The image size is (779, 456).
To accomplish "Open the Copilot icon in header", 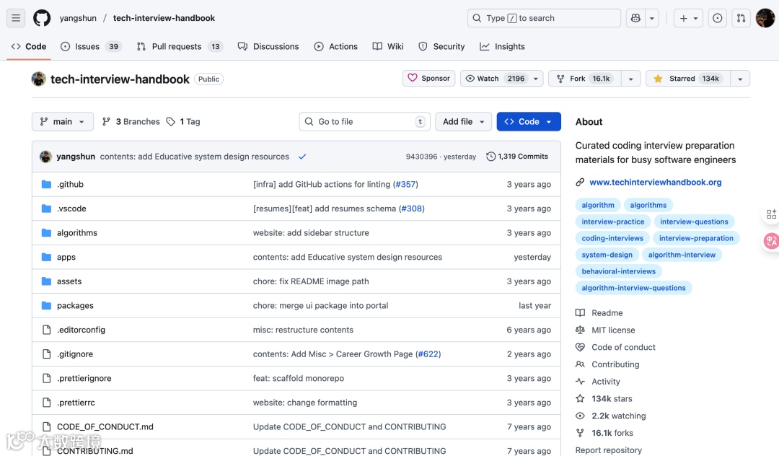I will [635, 18].
